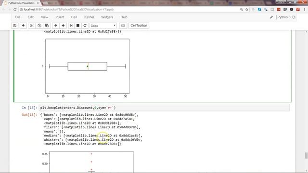Open browser zoom magnifier icon in address bar
Screen dimensions: 308x173
pos(242,10)
